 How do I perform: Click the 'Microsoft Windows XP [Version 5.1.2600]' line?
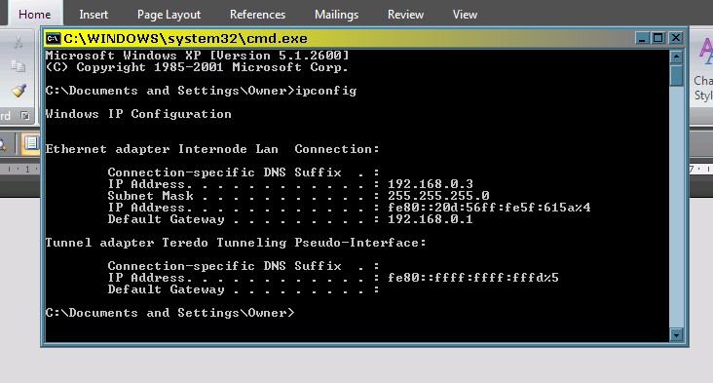(x=198, y=56)
